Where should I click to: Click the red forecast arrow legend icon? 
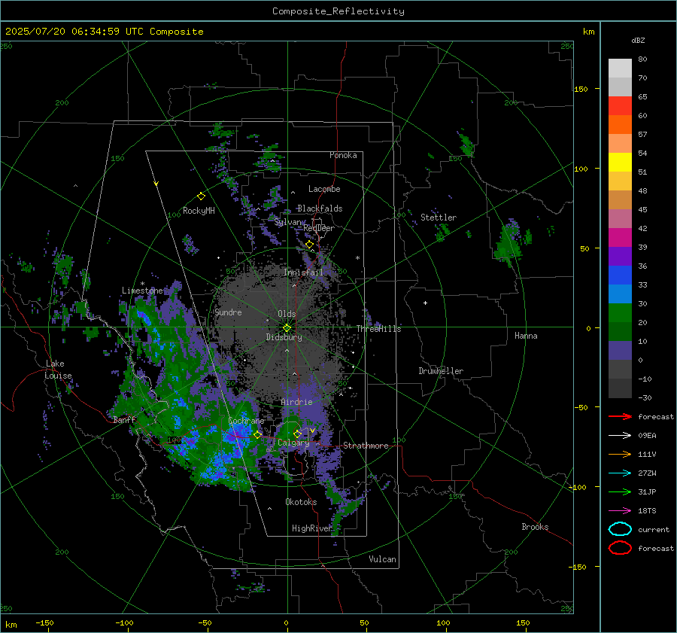(x=620, y=416)
